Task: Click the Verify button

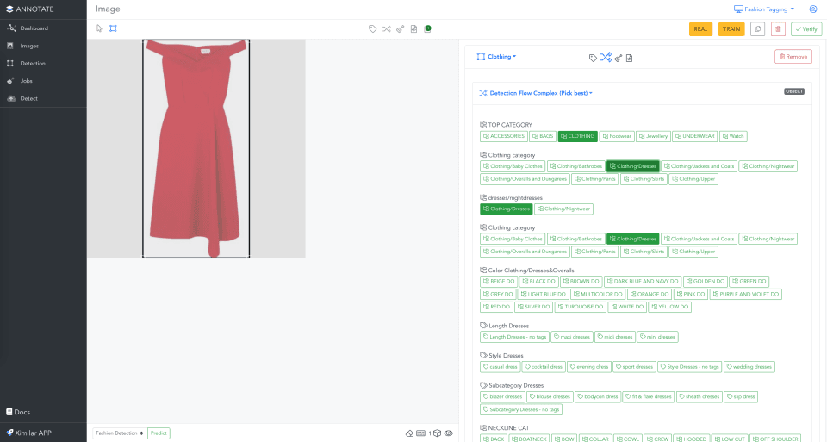Action: click(x=806, y=29)
